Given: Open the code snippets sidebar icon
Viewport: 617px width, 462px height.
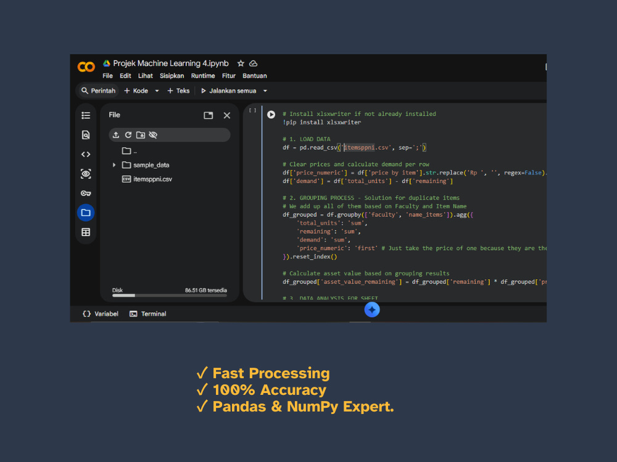Looking at the screenshot, I should coord(86,155).
